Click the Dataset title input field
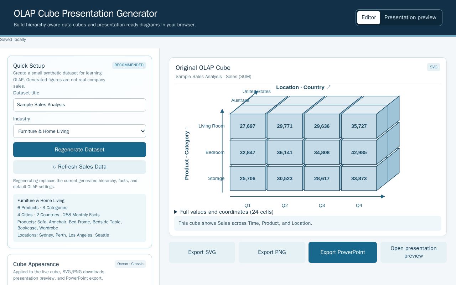The width and height of the screenshot is (456, 285). click(x=79, y=105)
